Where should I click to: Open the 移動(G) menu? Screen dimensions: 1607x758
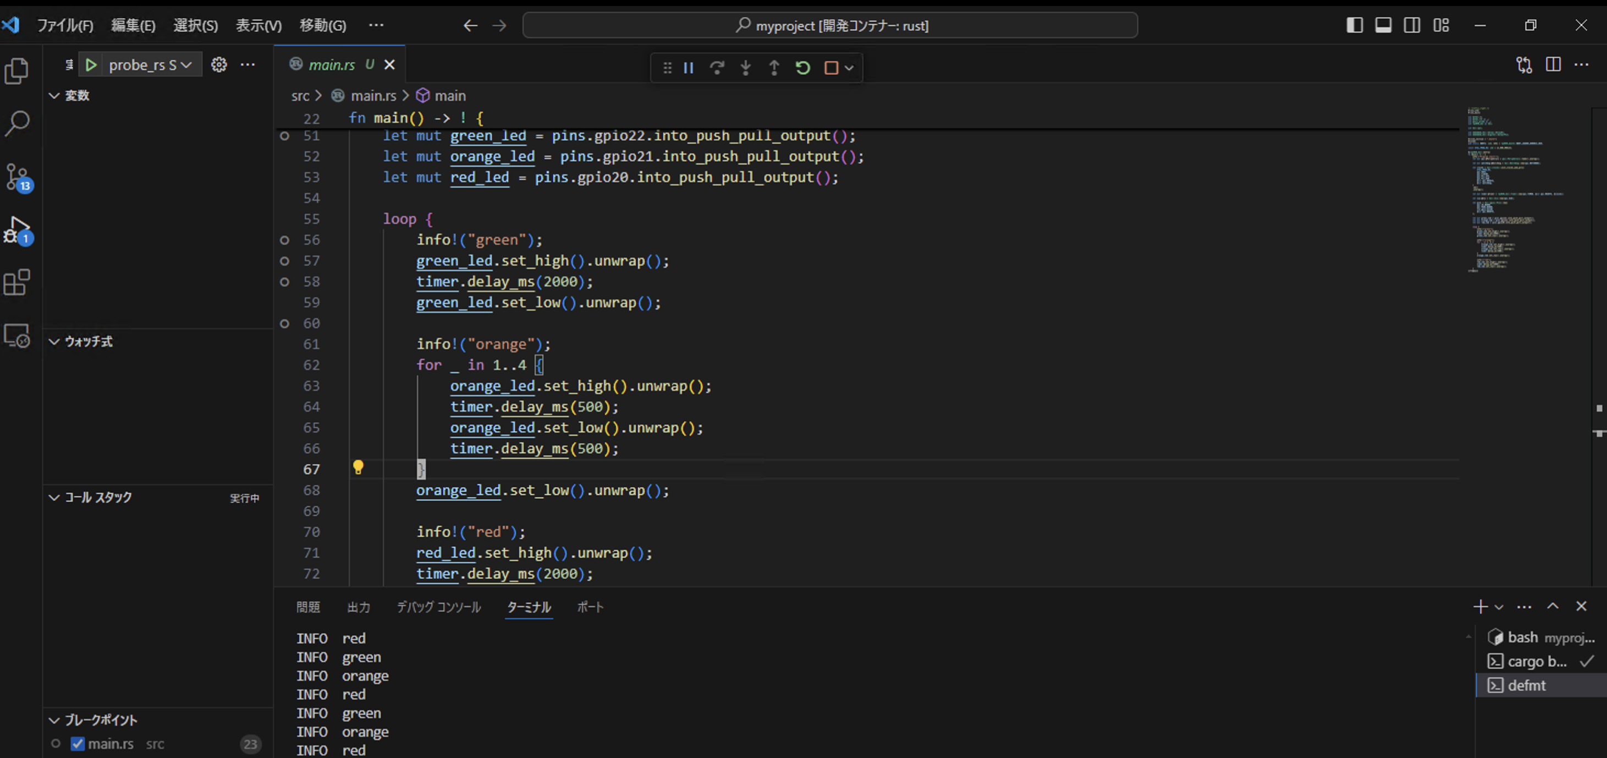click(x=322, y=26)
